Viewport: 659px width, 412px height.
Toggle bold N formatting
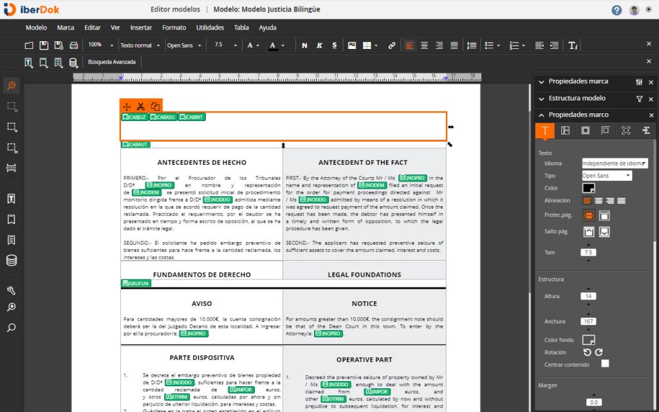click(304, 46)
